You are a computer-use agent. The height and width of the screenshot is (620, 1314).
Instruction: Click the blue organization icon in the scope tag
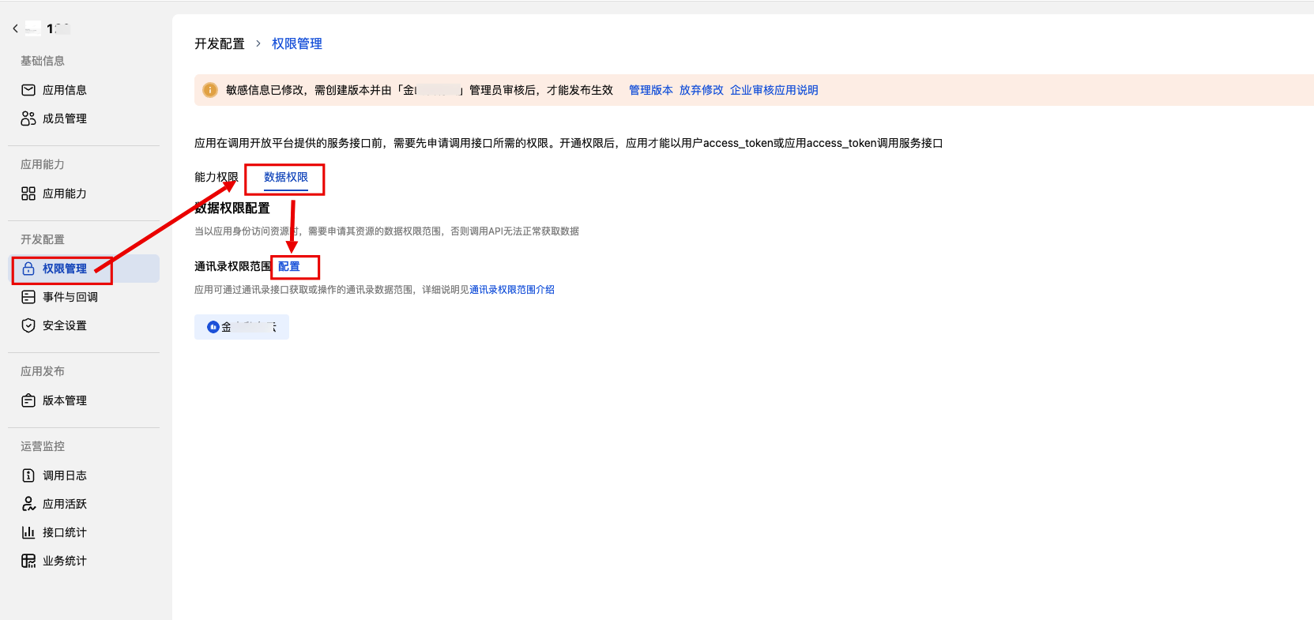213,327
